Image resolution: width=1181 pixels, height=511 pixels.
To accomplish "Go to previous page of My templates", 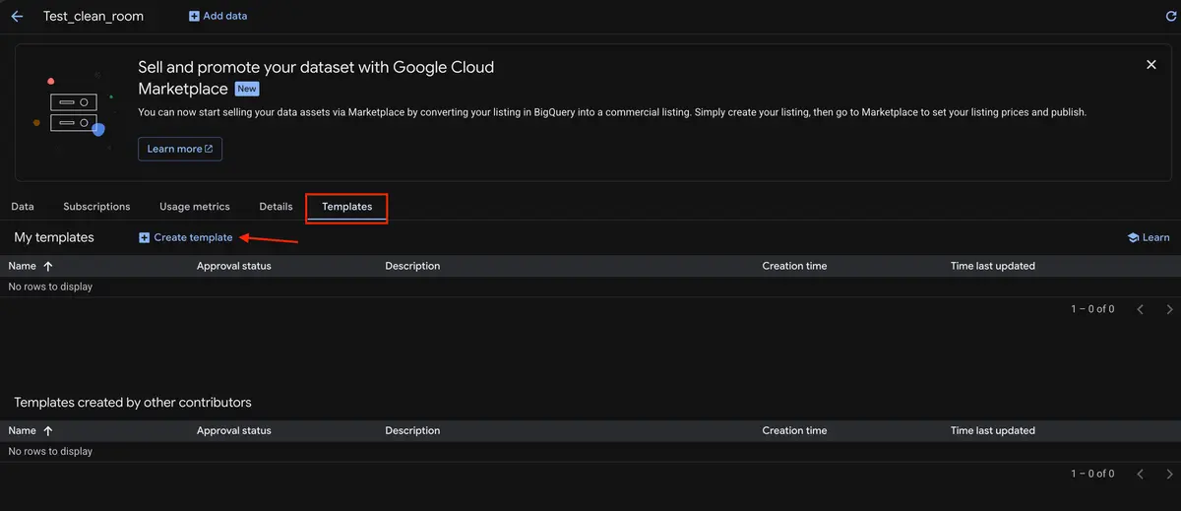I will [1140, 309].
